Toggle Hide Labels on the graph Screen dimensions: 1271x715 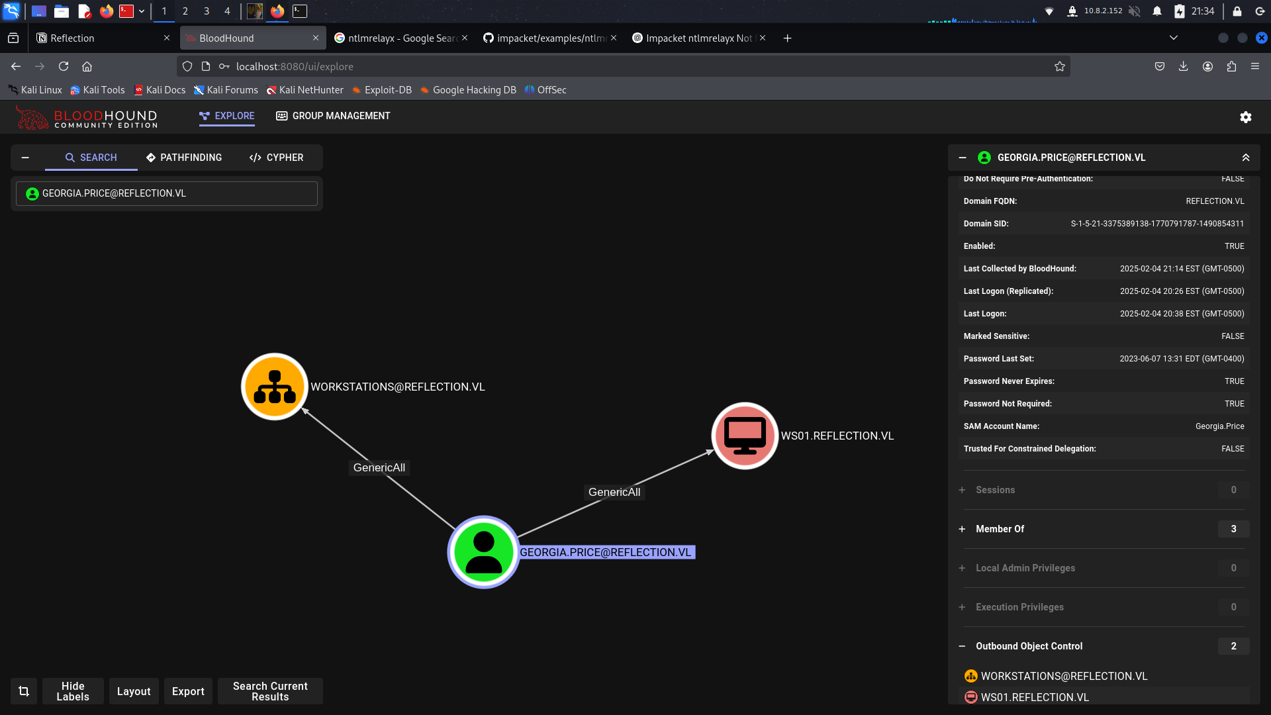tap(73, 691)
